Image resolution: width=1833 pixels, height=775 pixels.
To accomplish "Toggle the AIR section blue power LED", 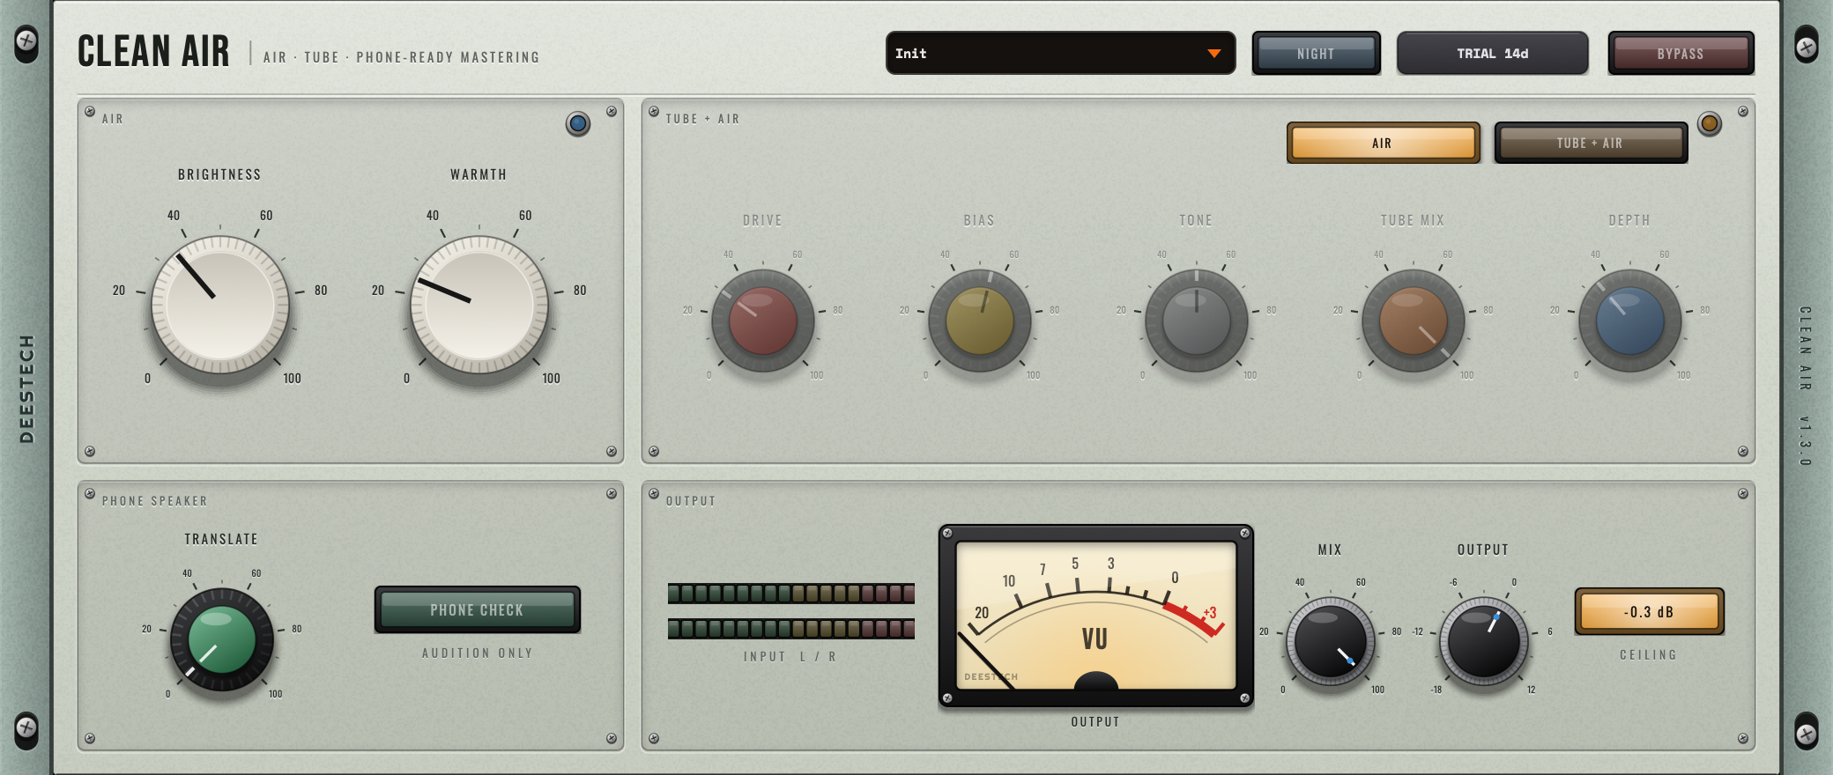I will [x=578, y=124].
